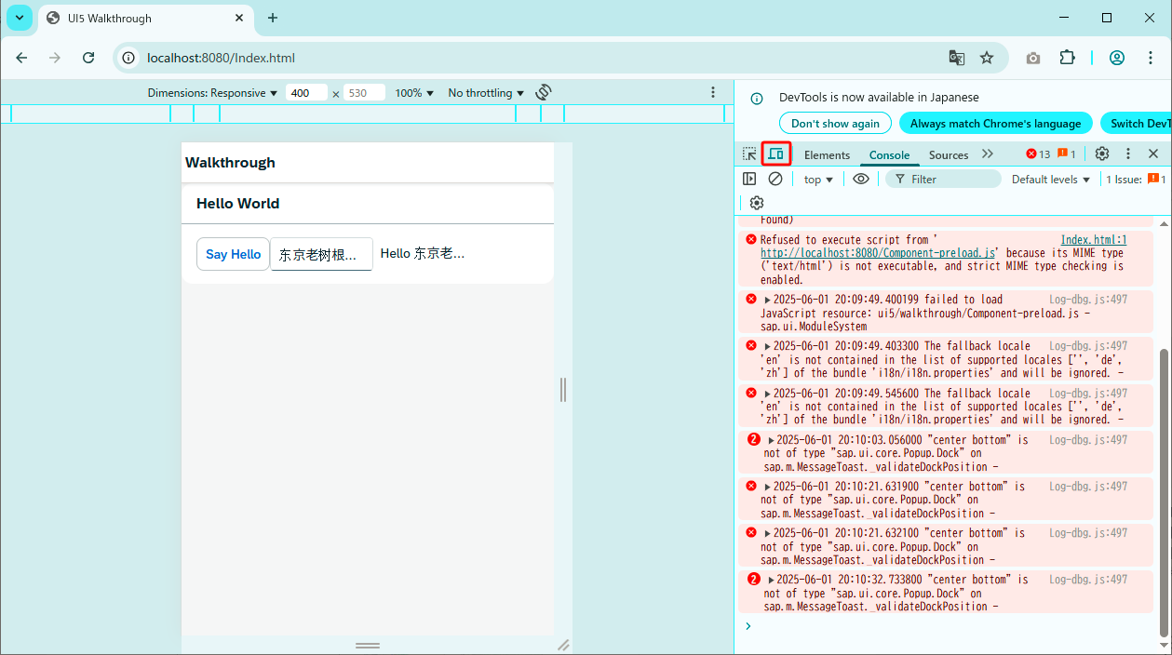The height and width of the screenshot is (655, 1172).
Task: Show the console sidebar icon
Action: tap(749, 178)
